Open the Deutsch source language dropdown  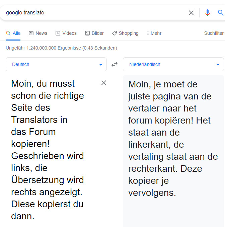click(56, 64)
